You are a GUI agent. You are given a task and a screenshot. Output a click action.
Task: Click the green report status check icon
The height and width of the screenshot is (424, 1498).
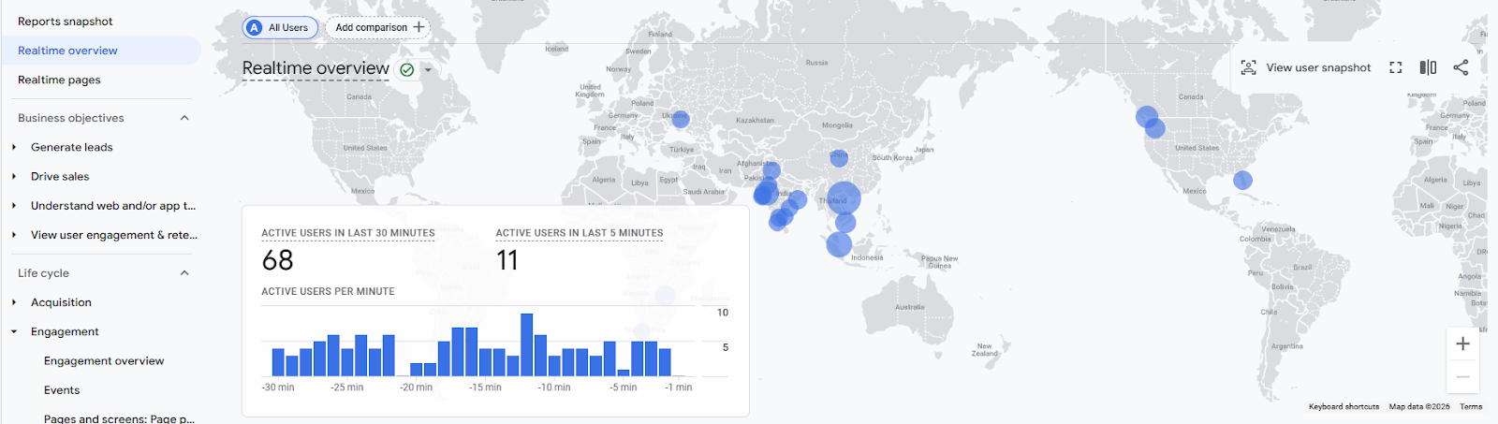[407, 69]
